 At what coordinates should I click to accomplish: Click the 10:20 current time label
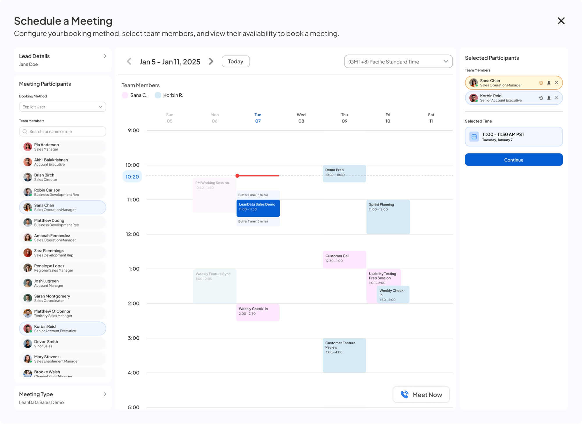132,177
